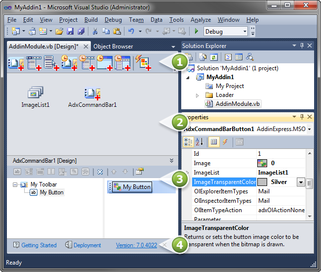Screen dimensions: 321x272
Task: Click Show All Files icon in Solution Explorer
Action: click(202, 57)
